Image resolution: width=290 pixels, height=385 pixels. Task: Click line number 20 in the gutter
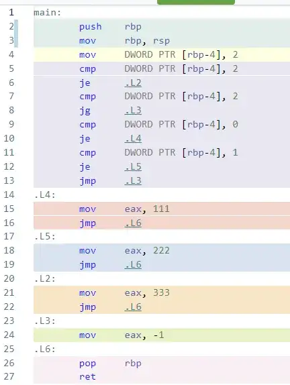coord(9,278)
